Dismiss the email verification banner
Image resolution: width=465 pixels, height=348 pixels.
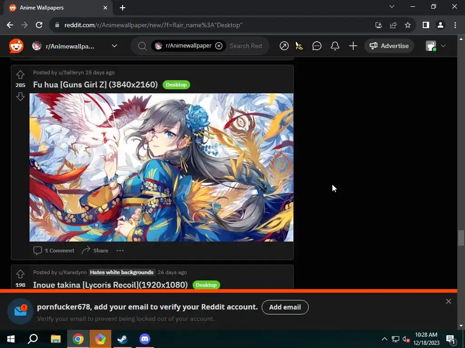(448, 301)
